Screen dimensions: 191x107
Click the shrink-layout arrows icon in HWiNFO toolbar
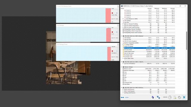pyautogui.click(x=127, y=97)
